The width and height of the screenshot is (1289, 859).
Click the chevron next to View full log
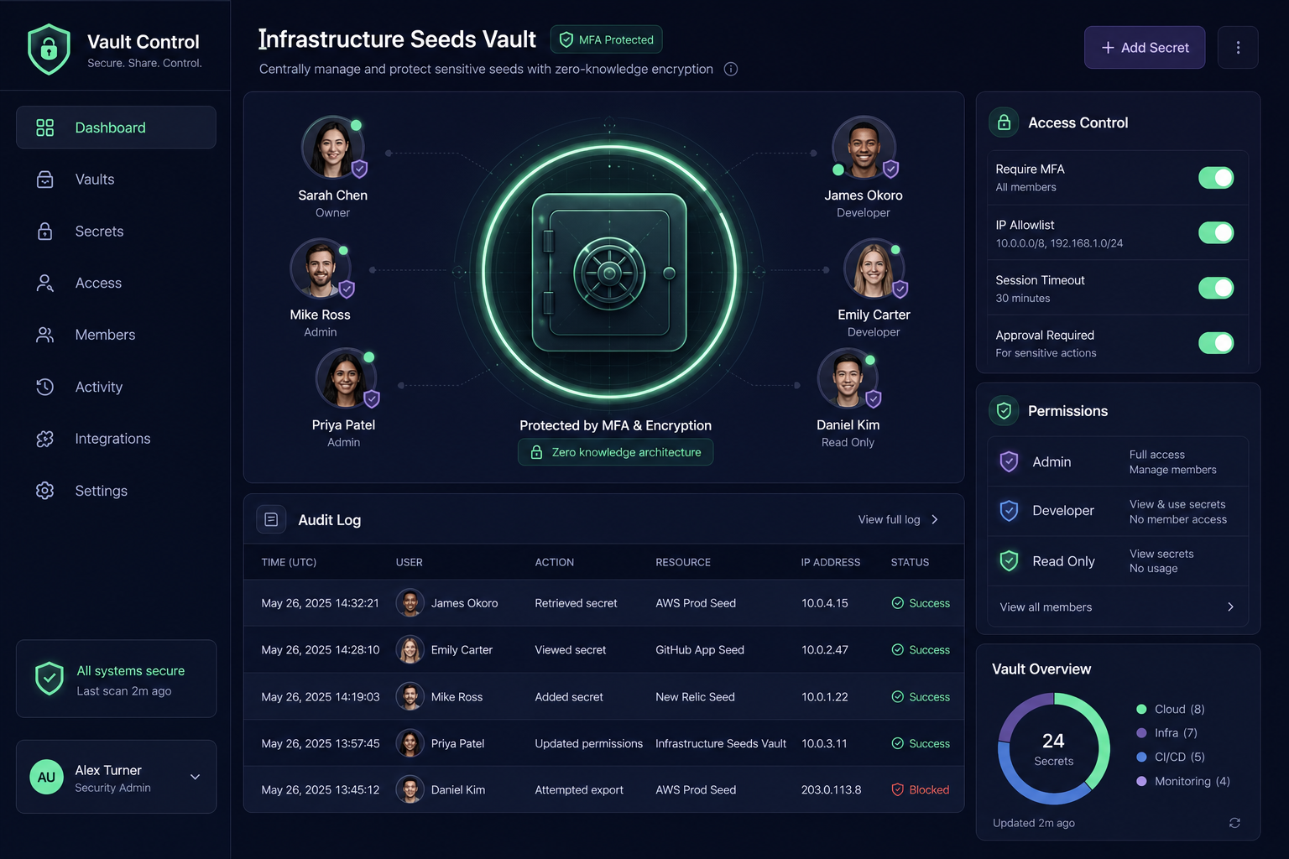pos(935,519)
